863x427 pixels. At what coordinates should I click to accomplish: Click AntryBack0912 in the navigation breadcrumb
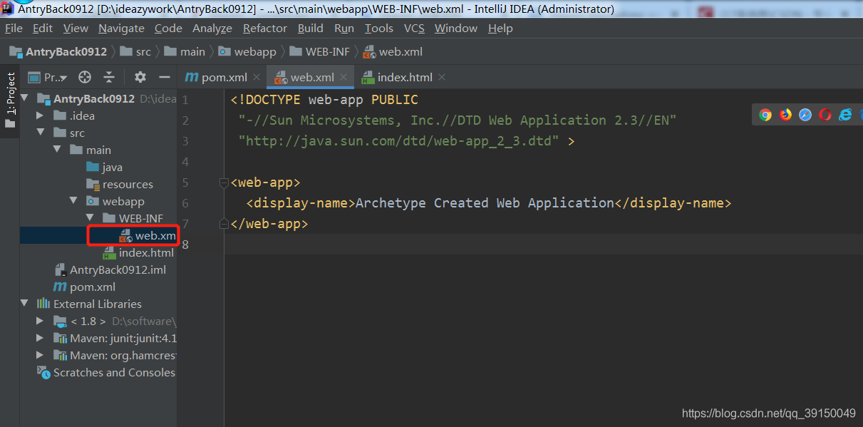[x=58, y=51]
